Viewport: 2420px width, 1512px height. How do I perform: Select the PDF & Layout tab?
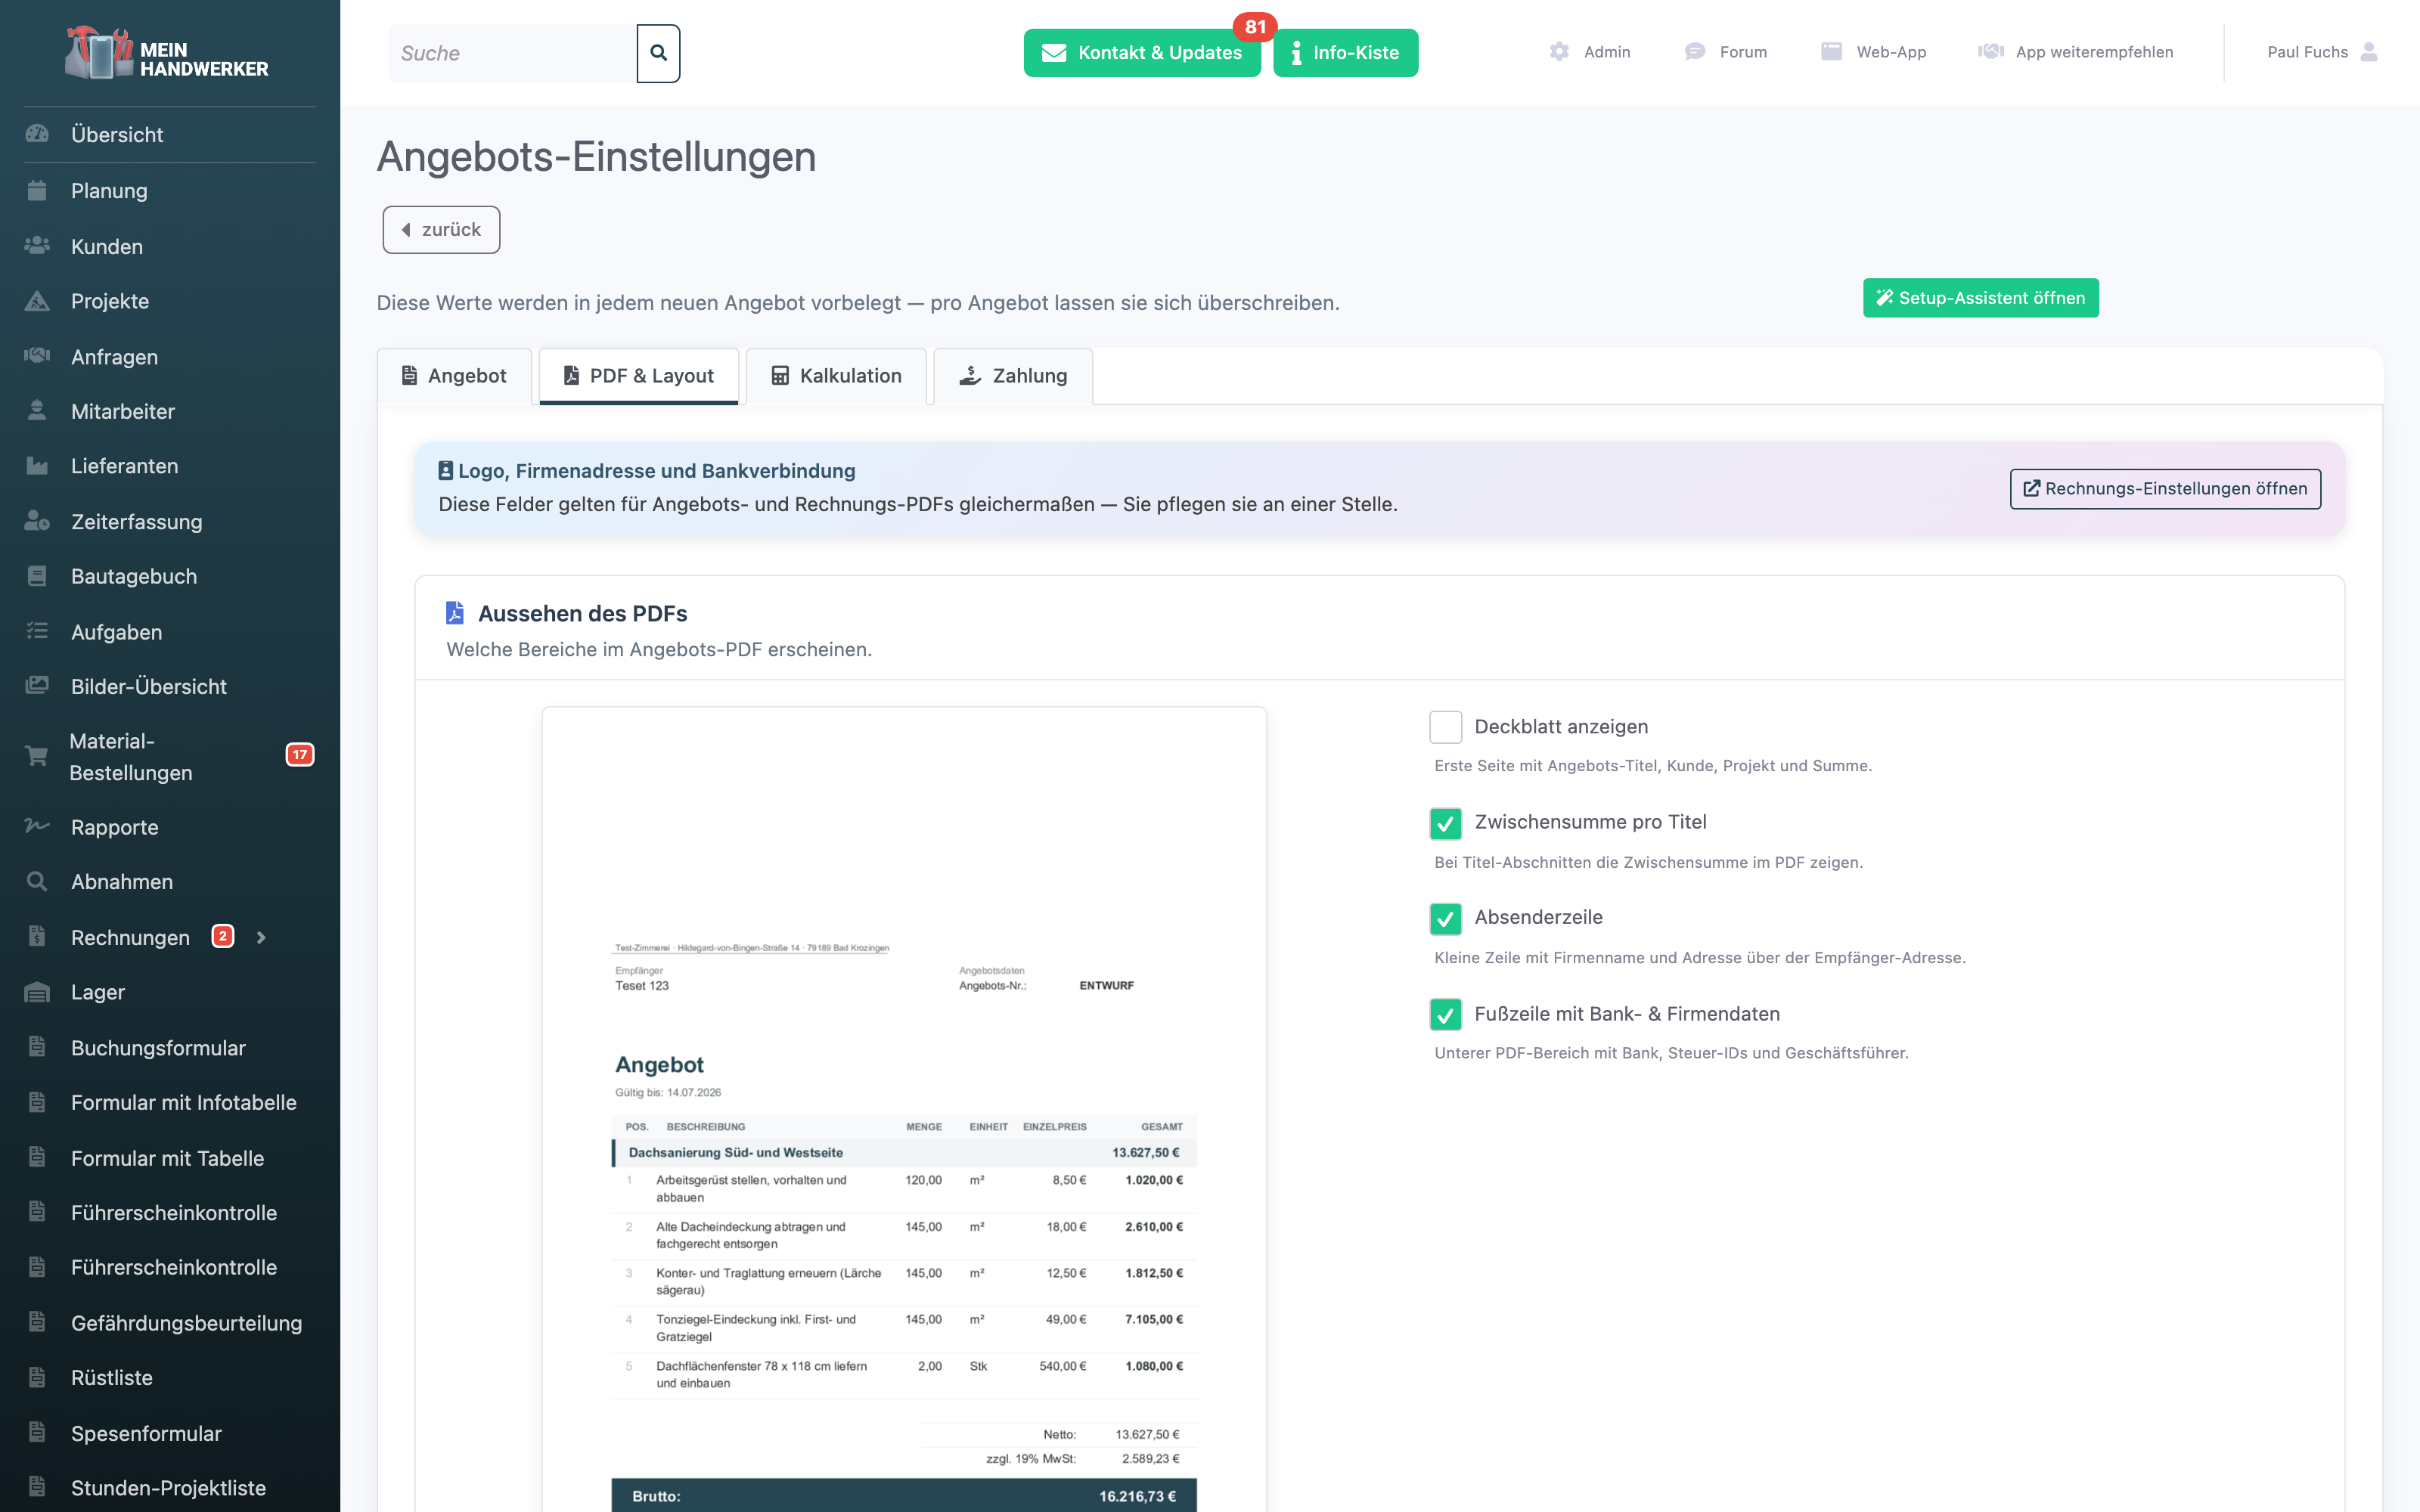(639, 376)
